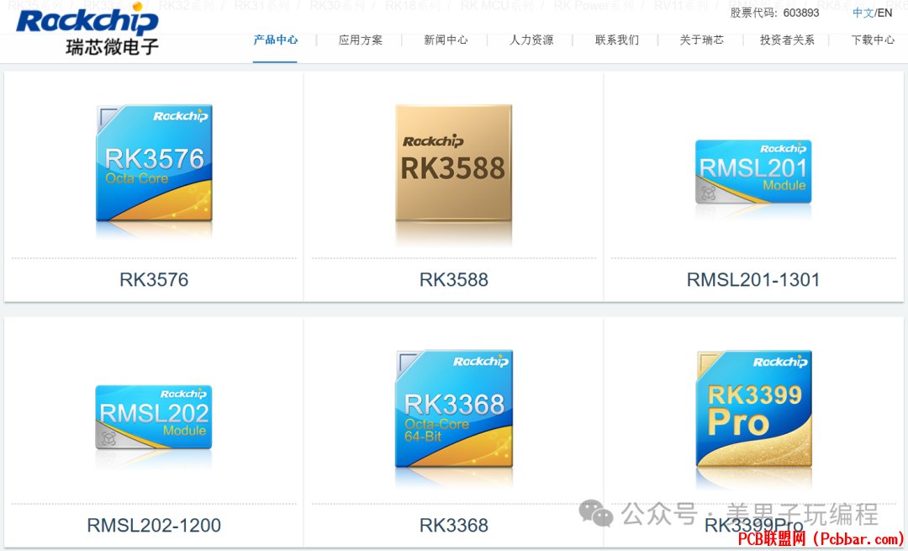Screen dimensions: 908x551
Task: Open the 应用方案 menu item
Action: [x=360, y=40]
